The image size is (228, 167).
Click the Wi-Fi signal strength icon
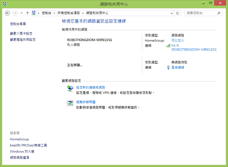[168, 46]
